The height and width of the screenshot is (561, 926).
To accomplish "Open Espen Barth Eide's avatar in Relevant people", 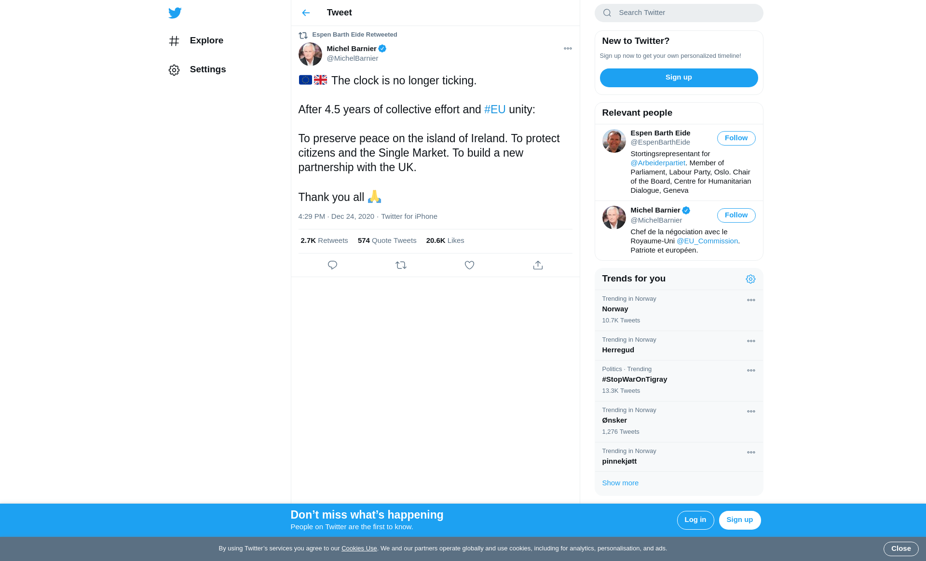I will click(614, 141).
